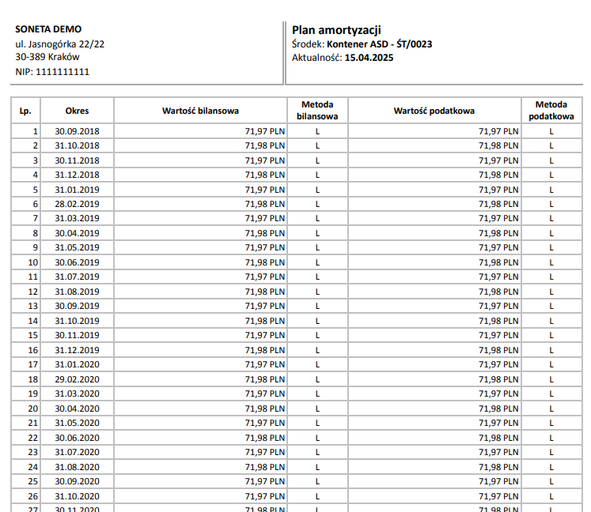
Task: Select the Kontener ASD - ŚT/0023 text
Action: pos(379,44)
